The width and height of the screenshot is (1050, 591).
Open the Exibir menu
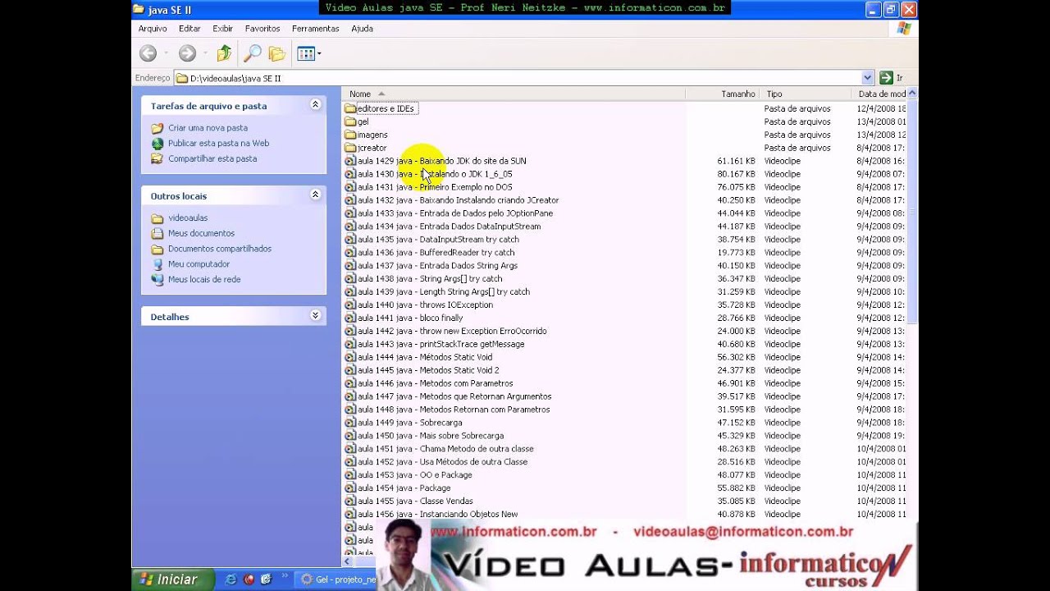click(223, 29)
